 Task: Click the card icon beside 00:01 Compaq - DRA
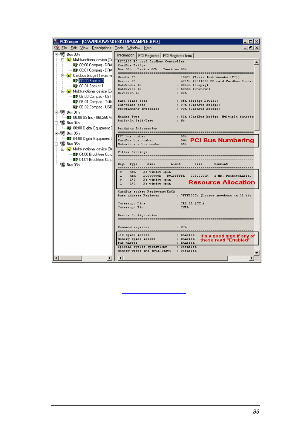tap(75, 70)
